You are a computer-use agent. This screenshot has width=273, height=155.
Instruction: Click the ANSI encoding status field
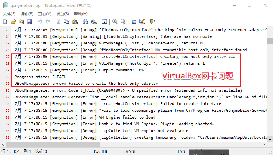(130, 151)
